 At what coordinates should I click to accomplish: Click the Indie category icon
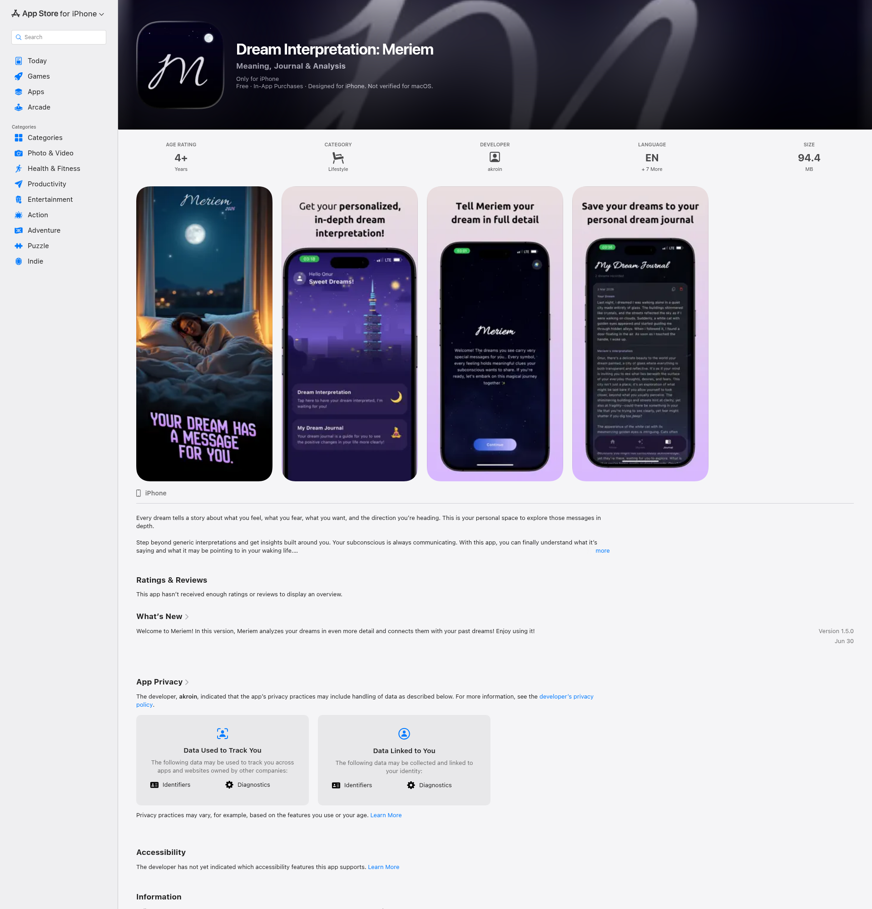tap(19, 261)
